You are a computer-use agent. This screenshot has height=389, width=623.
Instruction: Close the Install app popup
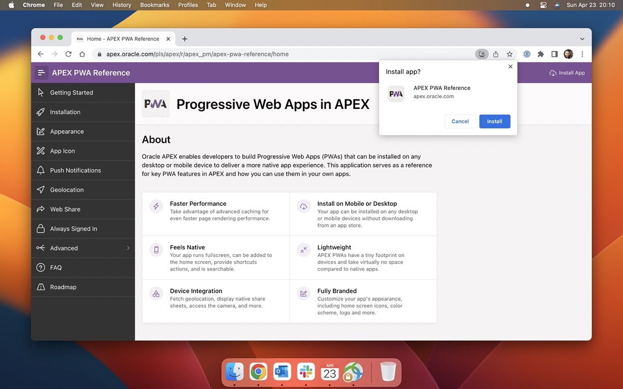(x=510, y=67)
